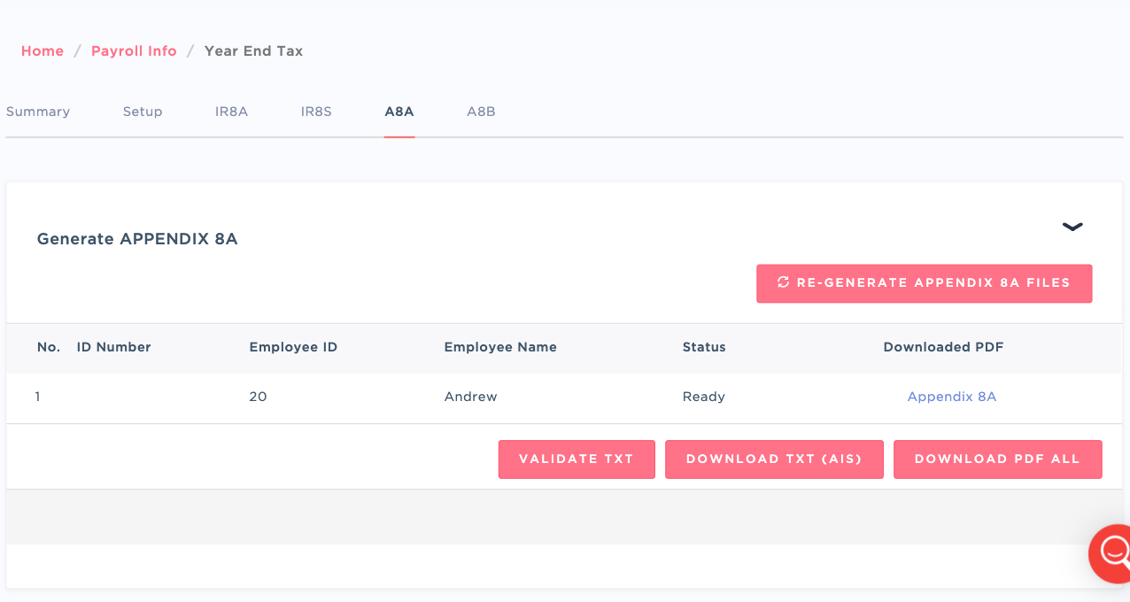Click the Validate TXT button
The image size is (1130, 602).
[577, 459]
